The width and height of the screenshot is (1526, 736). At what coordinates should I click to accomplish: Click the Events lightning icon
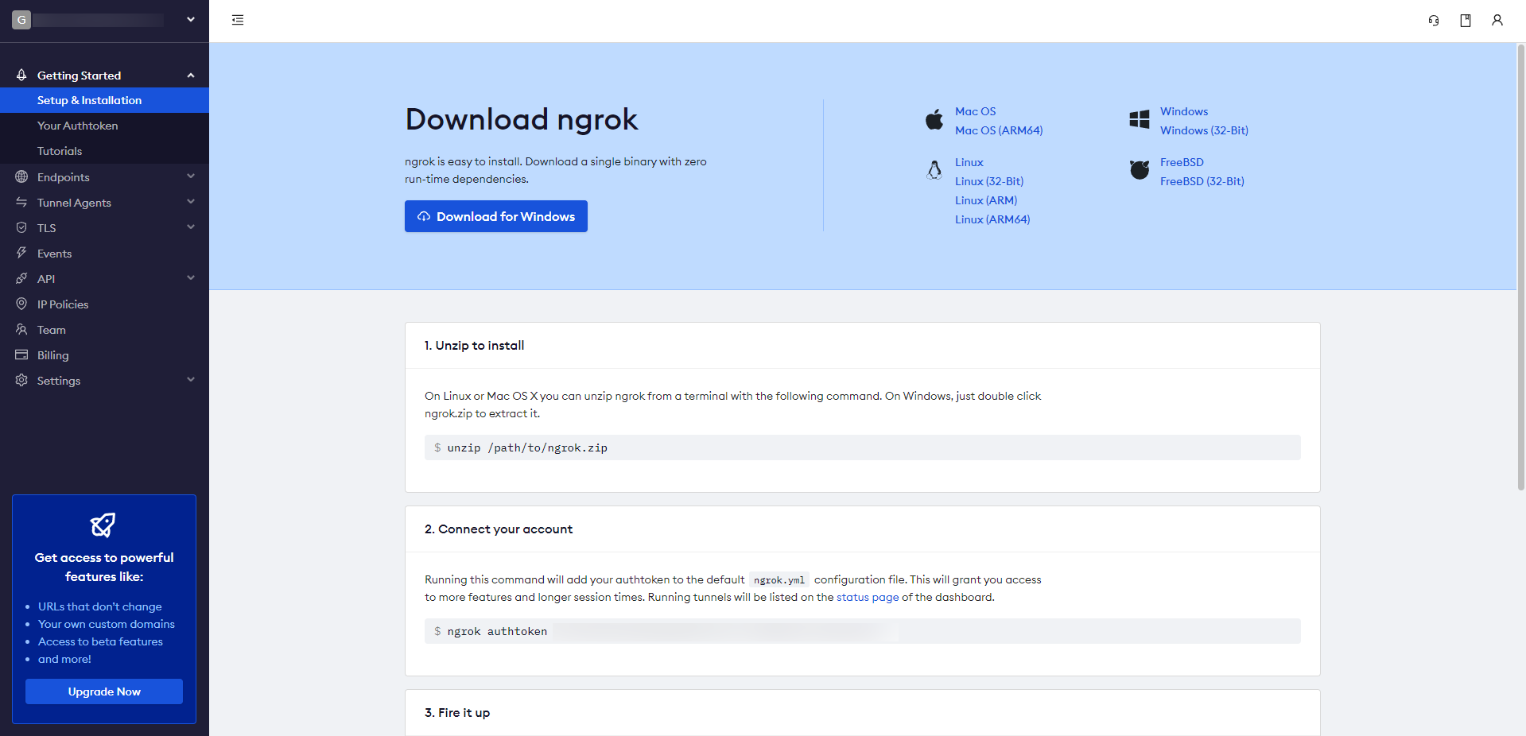tap(21, 253)
